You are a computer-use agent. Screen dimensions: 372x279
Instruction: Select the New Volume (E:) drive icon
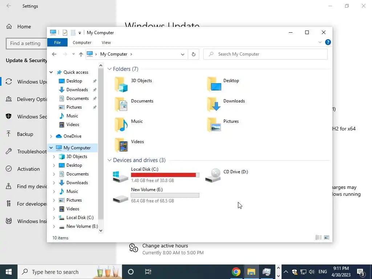point(121,199)
